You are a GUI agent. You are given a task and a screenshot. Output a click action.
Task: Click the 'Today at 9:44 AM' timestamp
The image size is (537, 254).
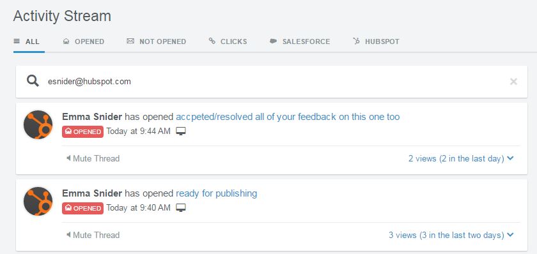click(x=138, y=131)
